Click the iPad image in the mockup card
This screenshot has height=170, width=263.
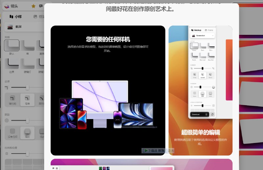71,113
